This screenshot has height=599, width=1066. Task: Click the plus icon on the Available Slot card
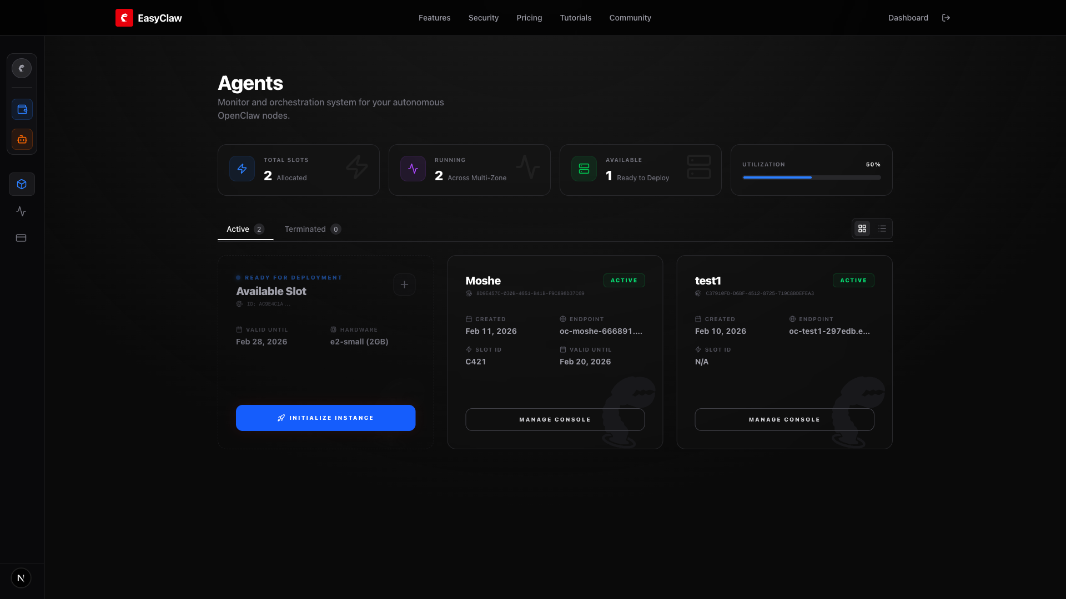(404, 285)
